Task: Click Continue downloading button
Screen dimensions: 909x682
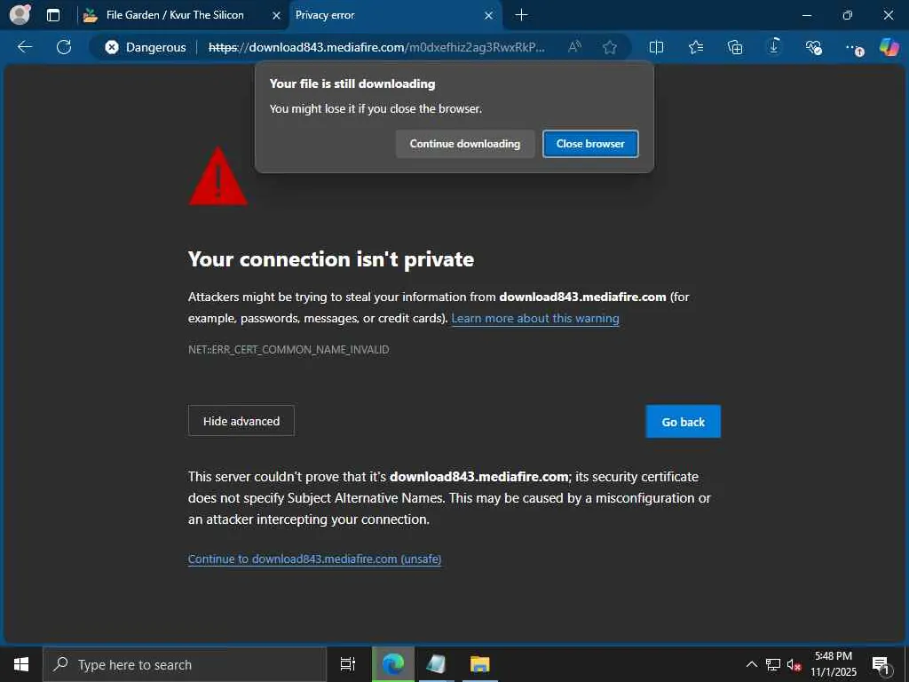Action: [465, 144]
